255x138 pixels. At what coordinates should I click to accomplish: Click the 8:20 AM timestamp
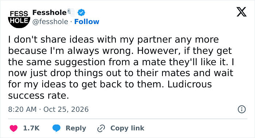click(x=23, y=109)
